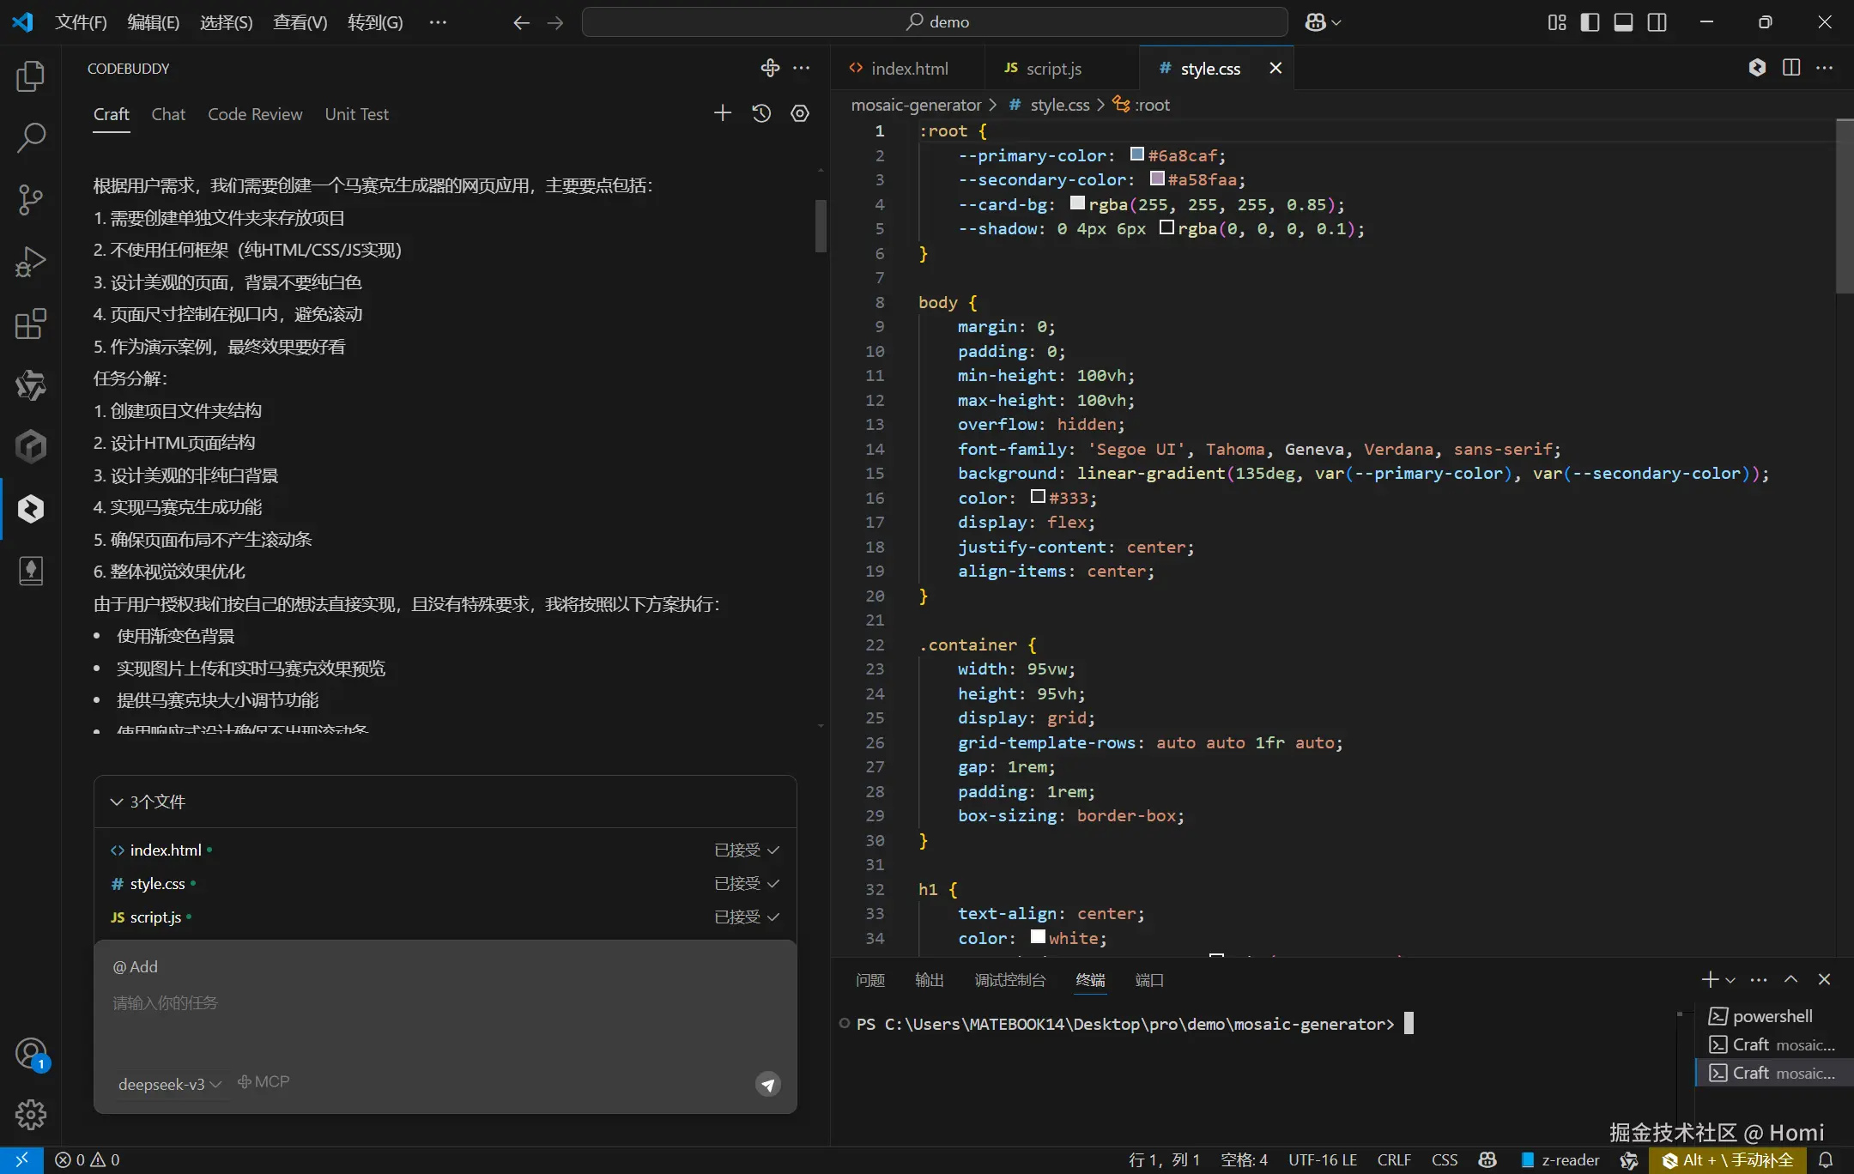Open index.html from the changed files list
This screenshot has height=1174, width=1854.
[x=165, y=850]
